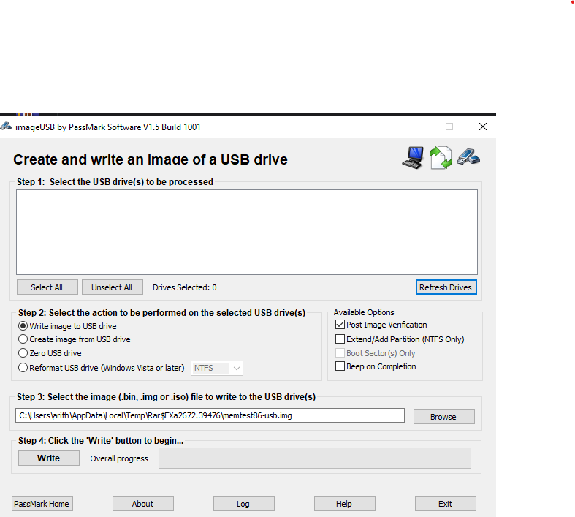Open the Log window
The height and width of the screenshot is (517, 575).
click(244, 504)
